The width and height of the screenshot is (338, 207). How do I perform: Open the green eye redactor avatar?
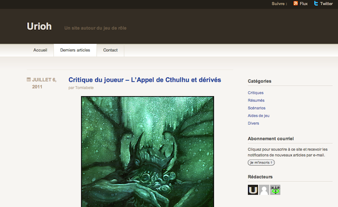pyautogui.click(x=275, y=190)
